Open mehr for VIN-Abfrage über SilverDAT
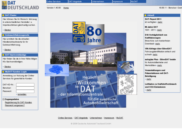 [155, 55]
